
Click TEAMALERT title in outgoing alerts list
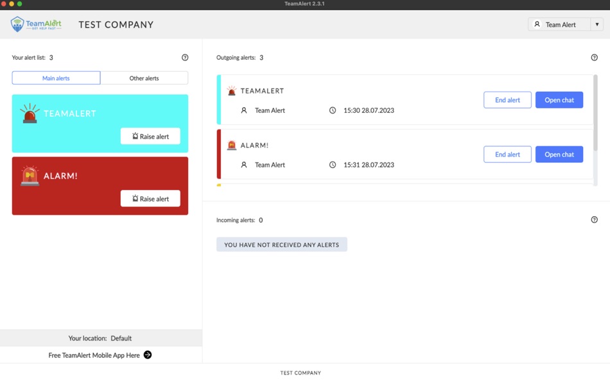coord(262,90)
